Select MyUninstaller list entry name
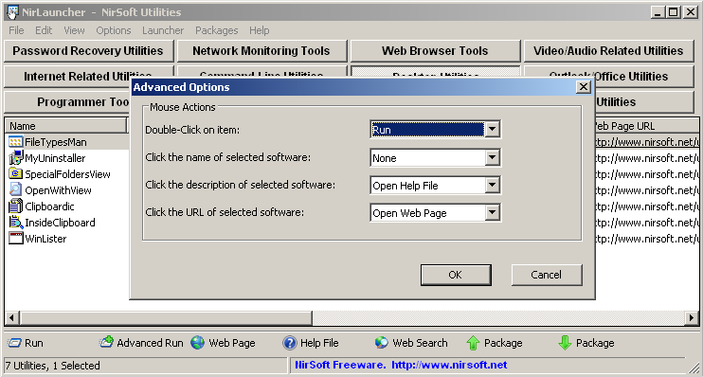Screen dimensions: 703x377 coord(55,158)
